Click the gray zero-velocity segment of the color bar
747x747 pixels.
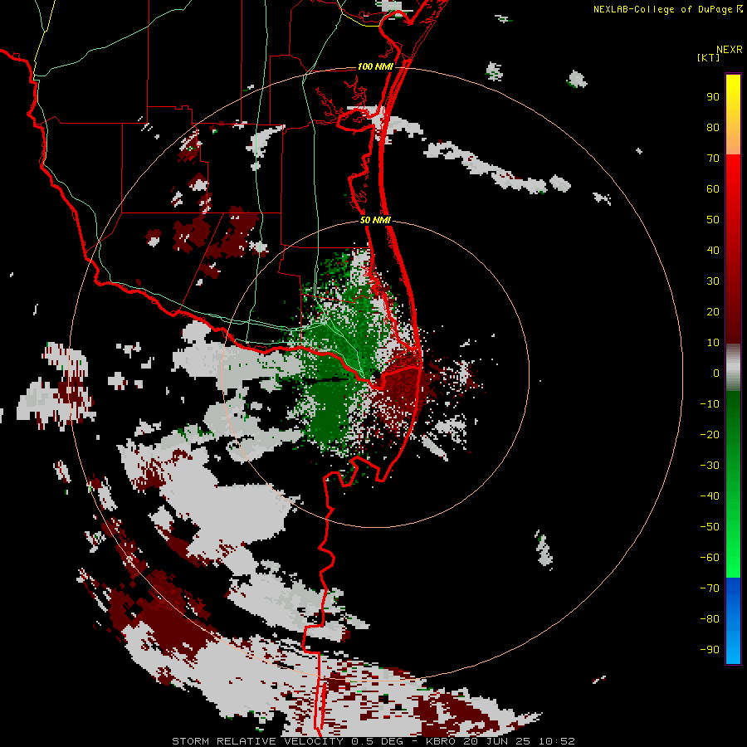pos(733,368)
